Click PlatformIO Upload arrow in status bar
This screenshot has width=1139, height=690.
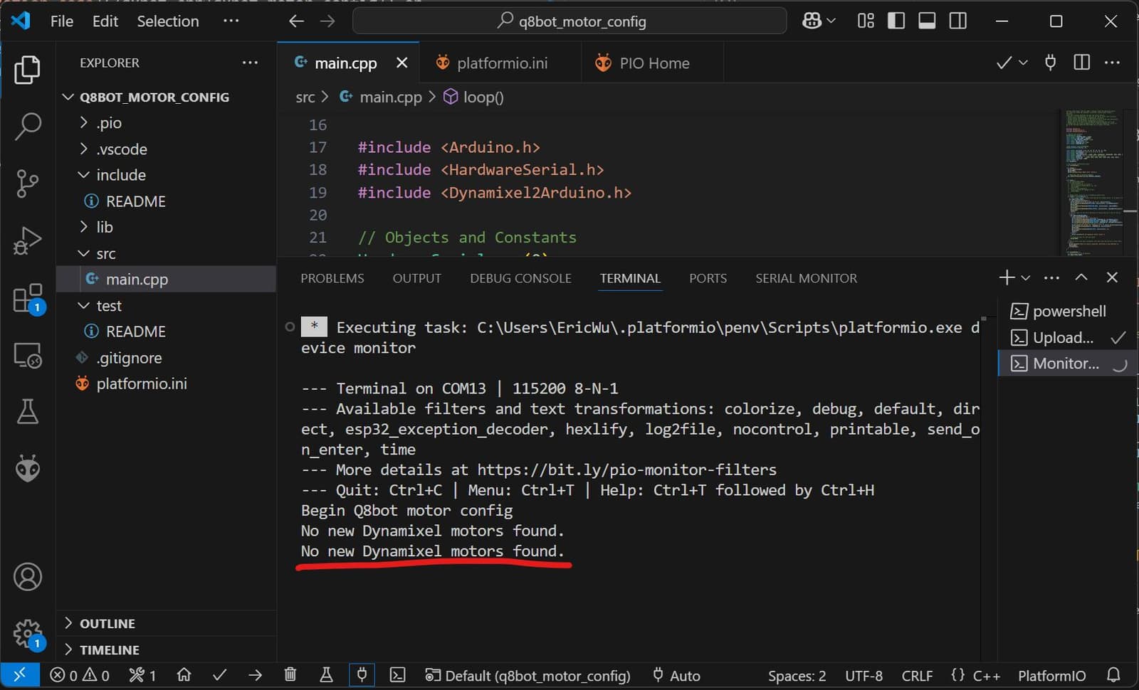coord(255,675)
